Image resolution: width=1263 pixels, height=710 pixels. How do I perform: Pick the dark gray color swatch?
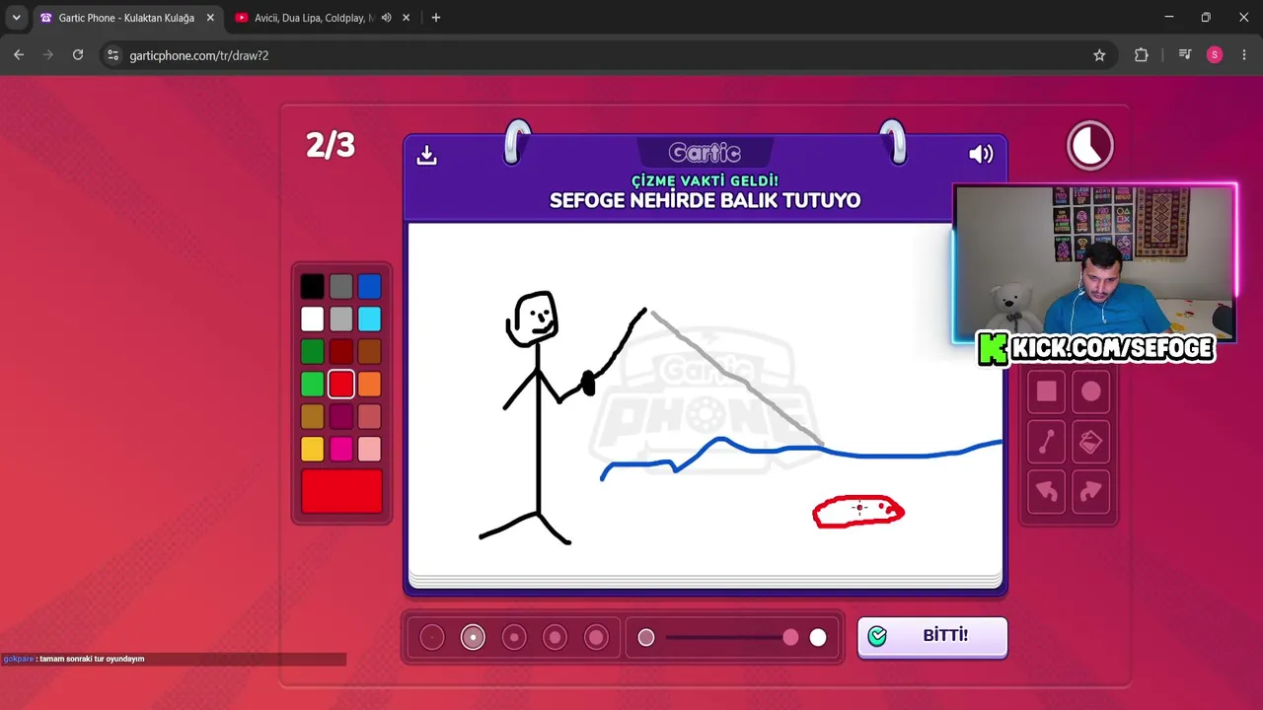[340, 286]
